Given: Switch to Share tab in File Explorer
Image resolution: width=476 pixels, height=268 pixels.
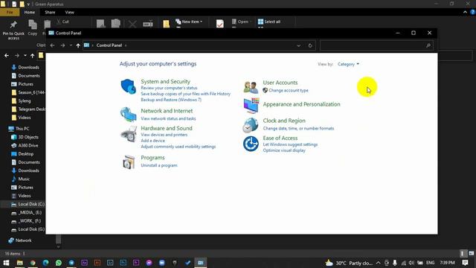Looking at the screenshot, I should [50, 12].
